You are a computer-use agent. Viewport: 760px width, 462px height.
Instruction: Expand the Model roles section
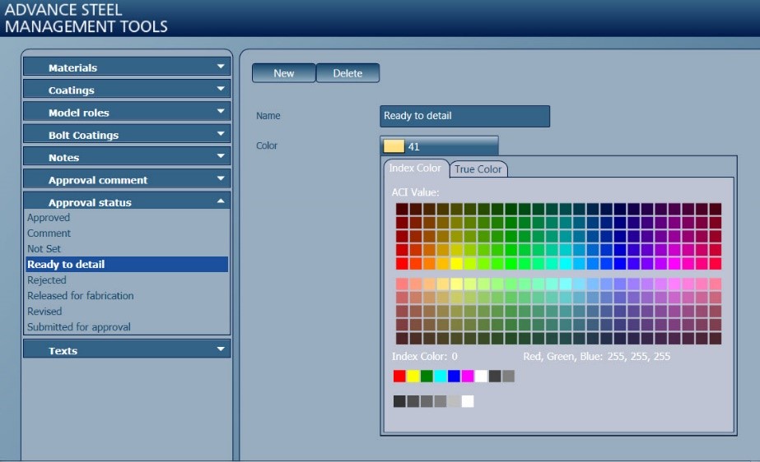coord(126,113)
